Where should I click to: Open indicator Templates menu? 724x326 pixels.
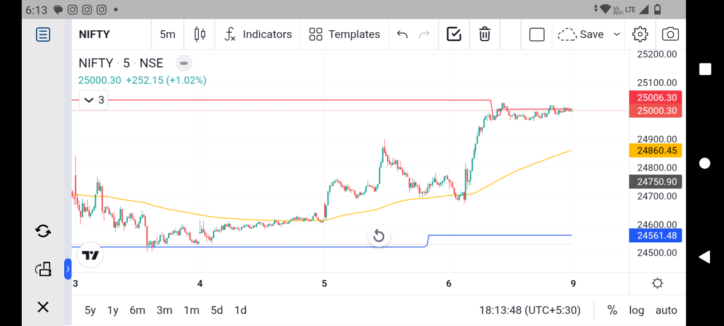pos(344,34)
